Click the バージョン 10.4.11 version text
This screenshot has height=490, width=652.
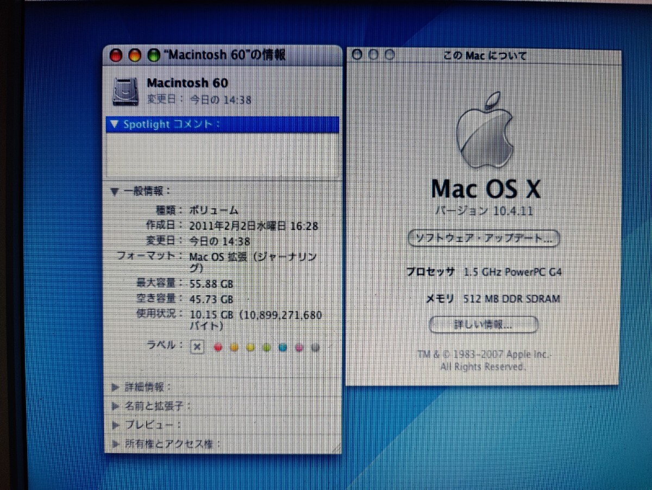(484, 211)
